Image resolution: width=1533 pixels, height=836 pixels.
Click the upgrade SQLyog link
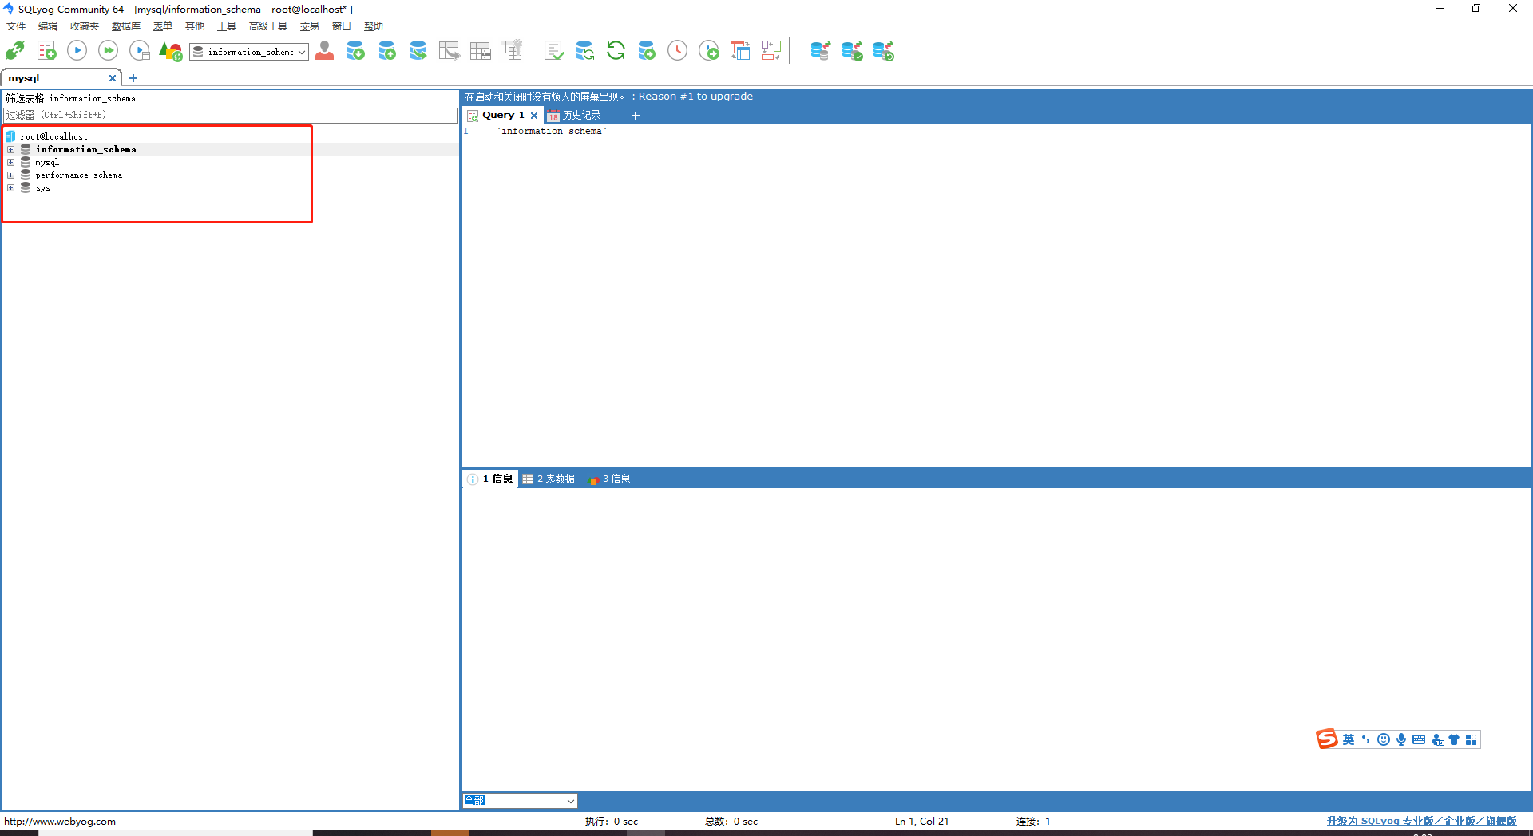pos(1421,821)
